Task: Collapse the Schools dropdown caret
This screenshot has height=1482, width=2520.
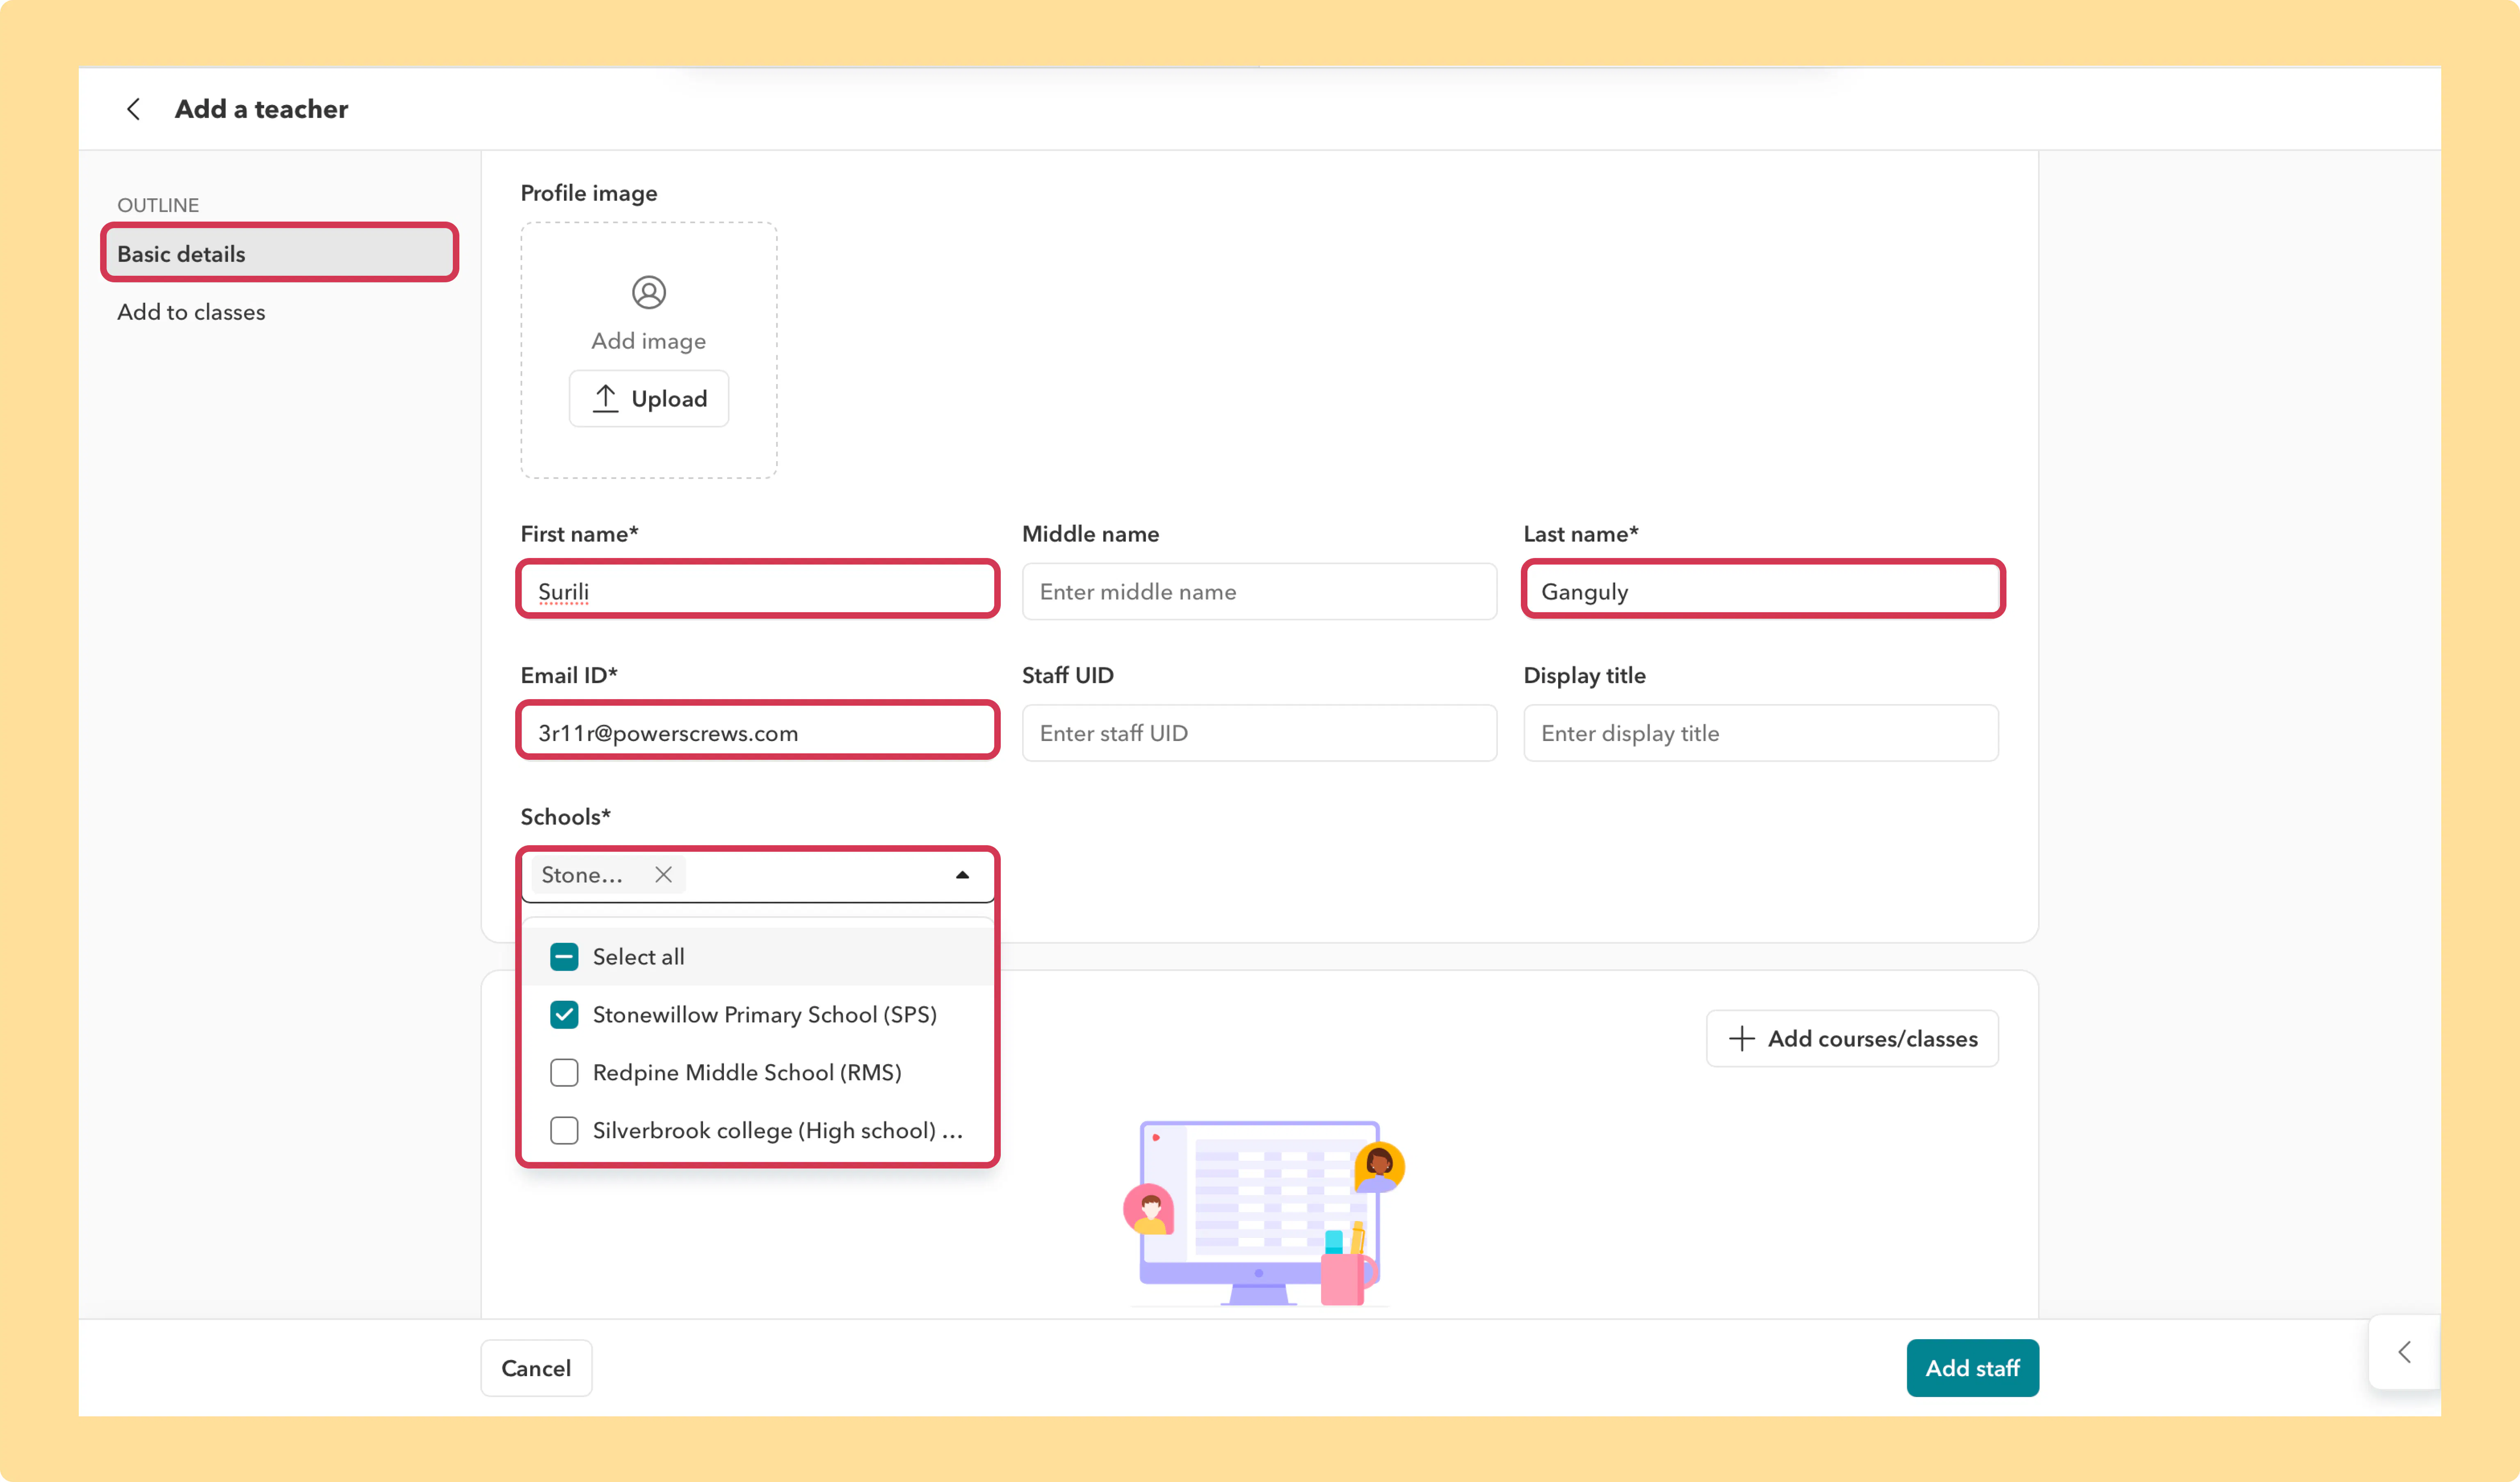Action: pos(962,875)
